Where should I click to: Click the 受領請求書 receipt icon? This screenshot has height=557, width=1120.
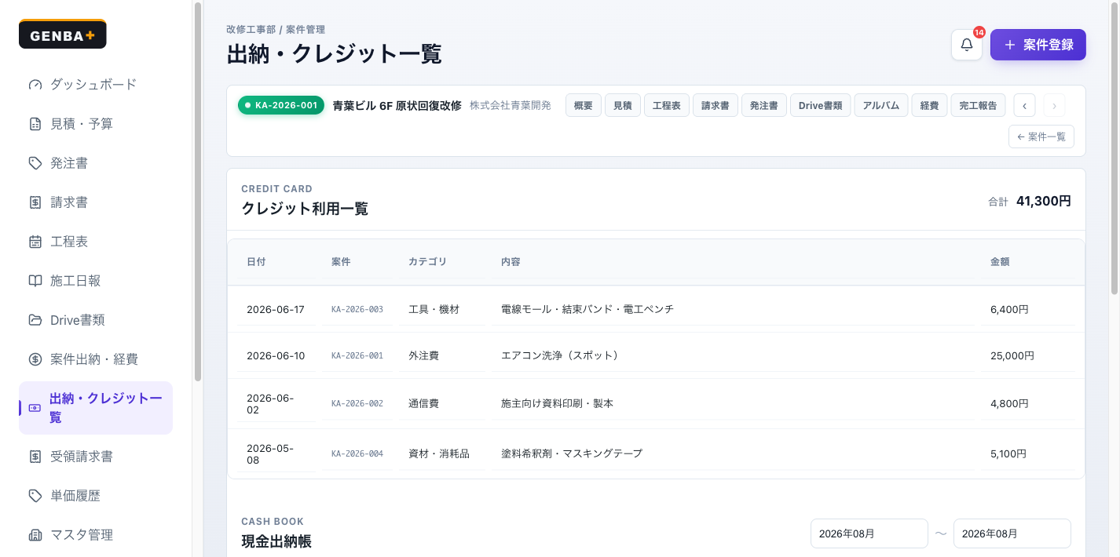click(35, 457)
